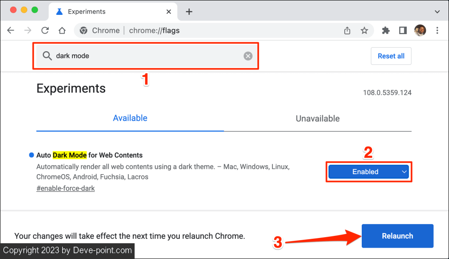
Task: Click the Relaunch button
Action: 397,236
